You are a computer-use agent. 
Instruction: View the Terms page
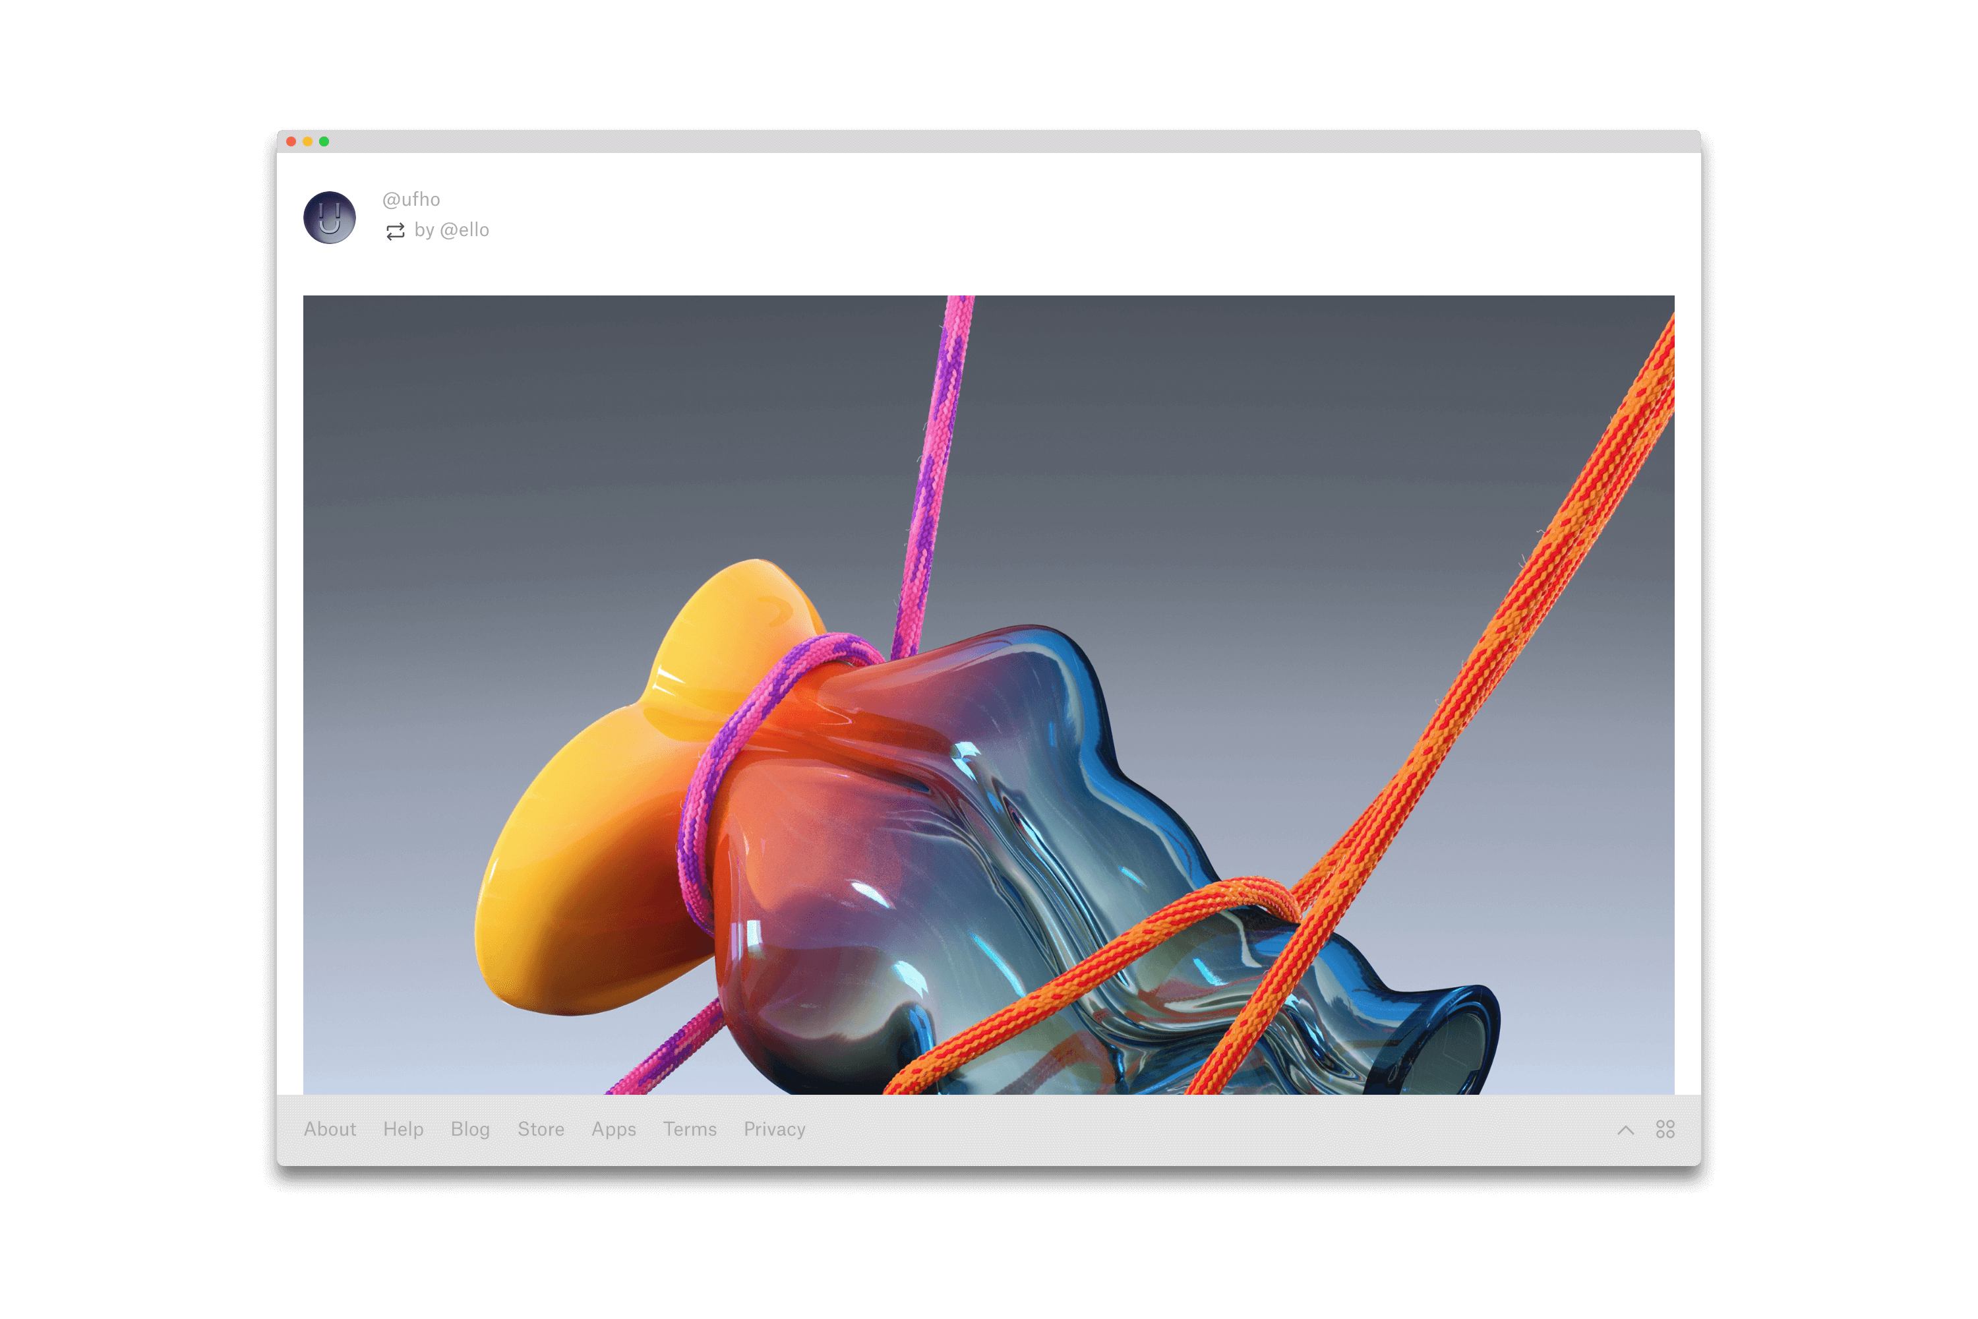tap(690, 1129)
